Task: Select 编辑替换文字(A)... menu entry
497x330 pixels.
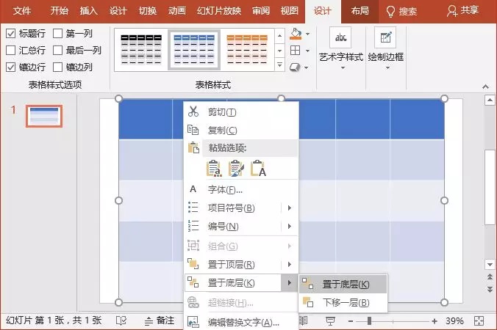Action: [x=241, y=322]
